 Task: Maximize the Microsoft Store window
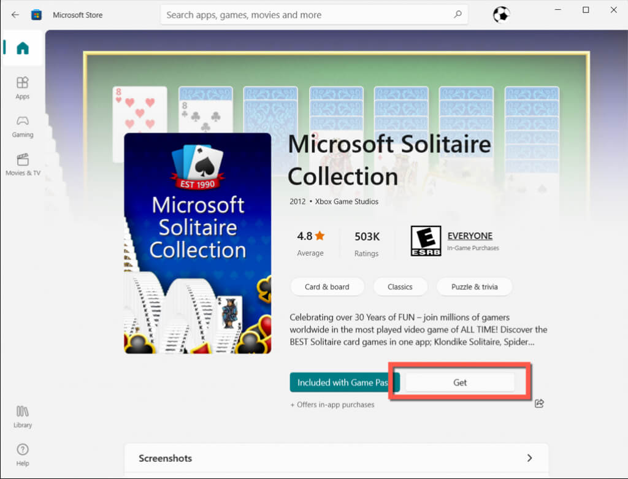tap(586, 10)
